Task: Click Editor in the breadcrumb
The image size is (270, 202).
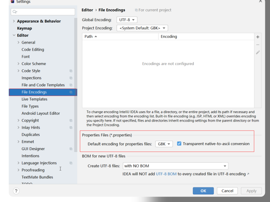Action: [87, 10]
